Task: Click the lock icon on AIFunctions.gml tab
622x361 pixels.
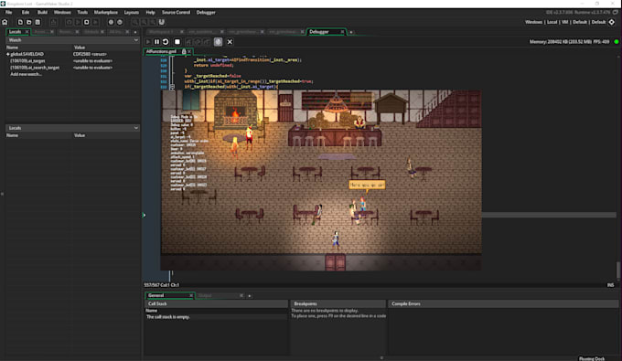Action: pos(184,51)
